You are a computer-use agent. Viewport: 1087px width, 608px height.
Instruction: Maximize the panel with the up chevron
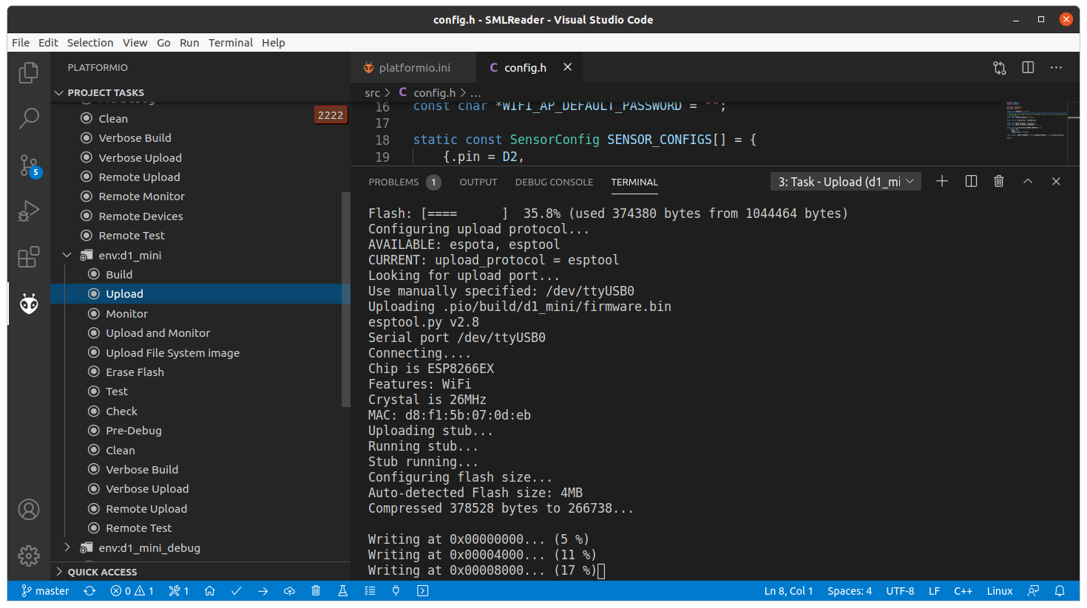[1028, 182]
